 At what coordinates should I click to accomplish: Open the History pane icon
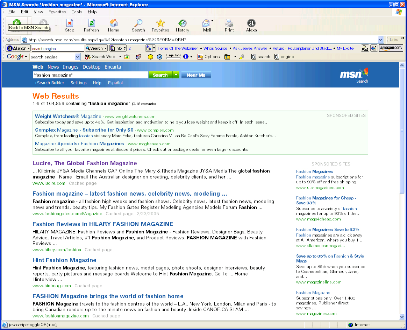pos(183,23)
